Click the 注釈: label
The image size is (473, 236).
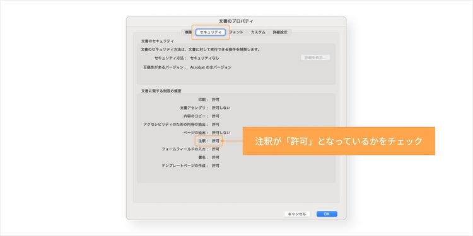(203, 141)
